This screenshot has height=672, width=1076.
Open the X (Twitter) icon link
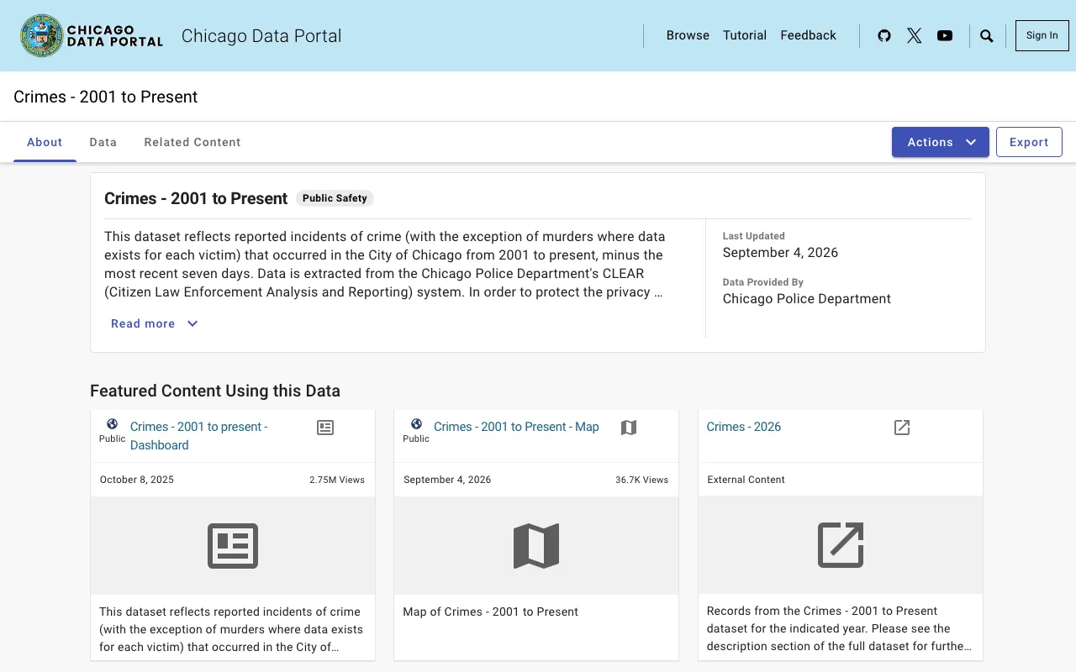[915, 35]
